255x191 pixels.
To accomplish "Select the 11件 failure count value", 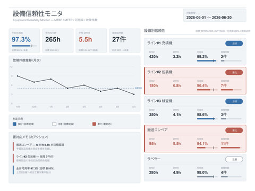I will (x=225, y=144).
